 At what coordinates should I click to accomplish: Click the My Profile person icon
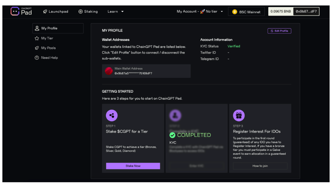[x=37, y=28]
